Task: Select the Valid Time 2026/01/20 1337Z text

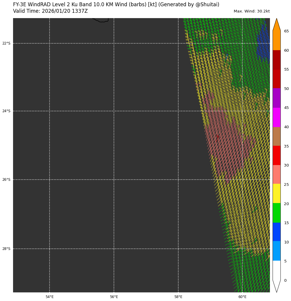Action: pyautogui.click(x=50, y=11)
